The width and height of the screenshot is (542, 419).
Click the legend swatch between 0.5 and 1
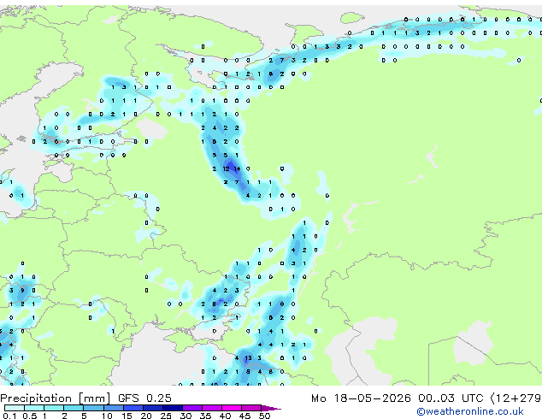pyautogui.click(x=34, y=408)
